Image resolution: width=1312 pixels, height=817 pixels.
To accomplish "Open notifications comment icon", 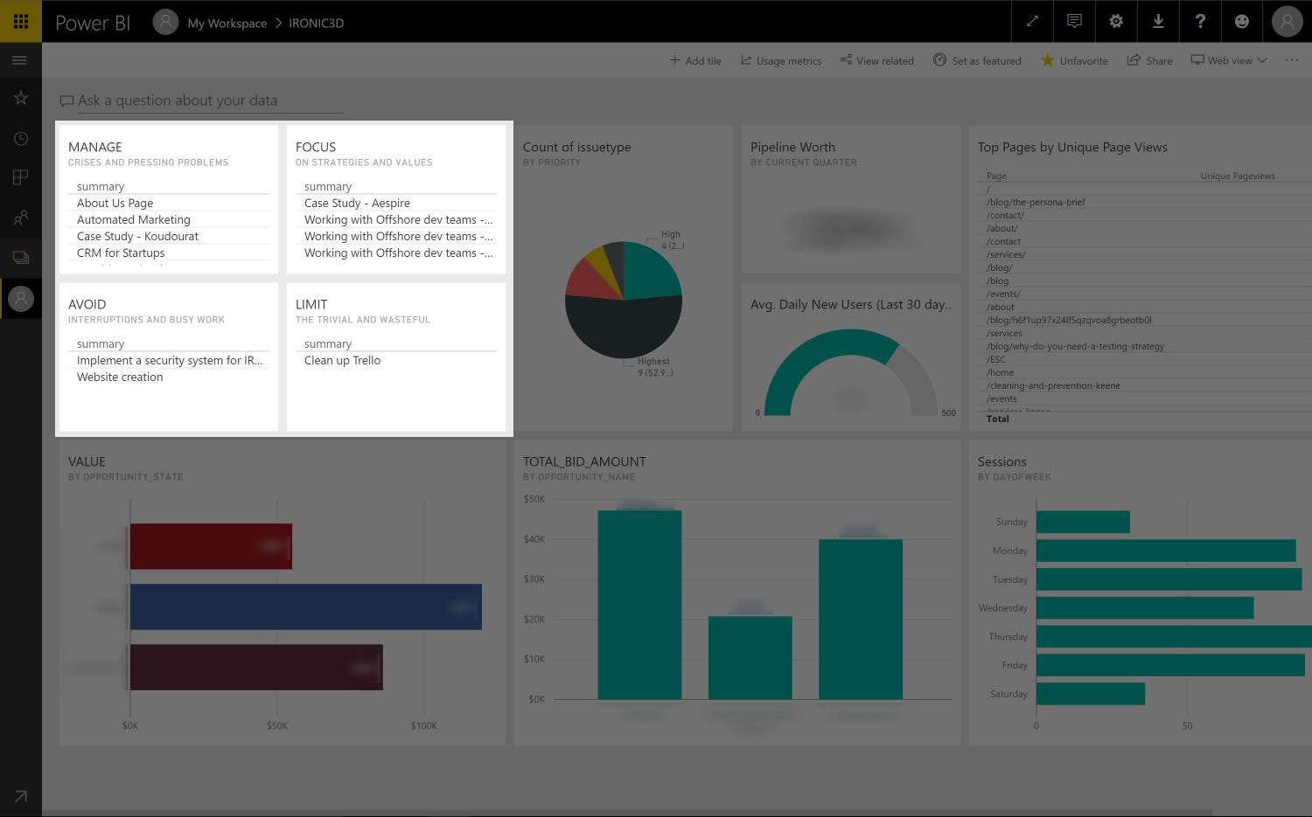I will 1074,21.
